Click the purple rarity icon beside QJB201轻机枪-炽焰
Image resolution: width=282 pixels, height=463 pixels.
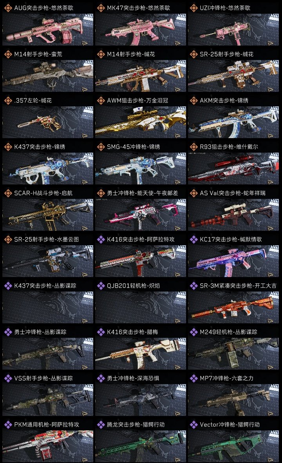point(101,286)
